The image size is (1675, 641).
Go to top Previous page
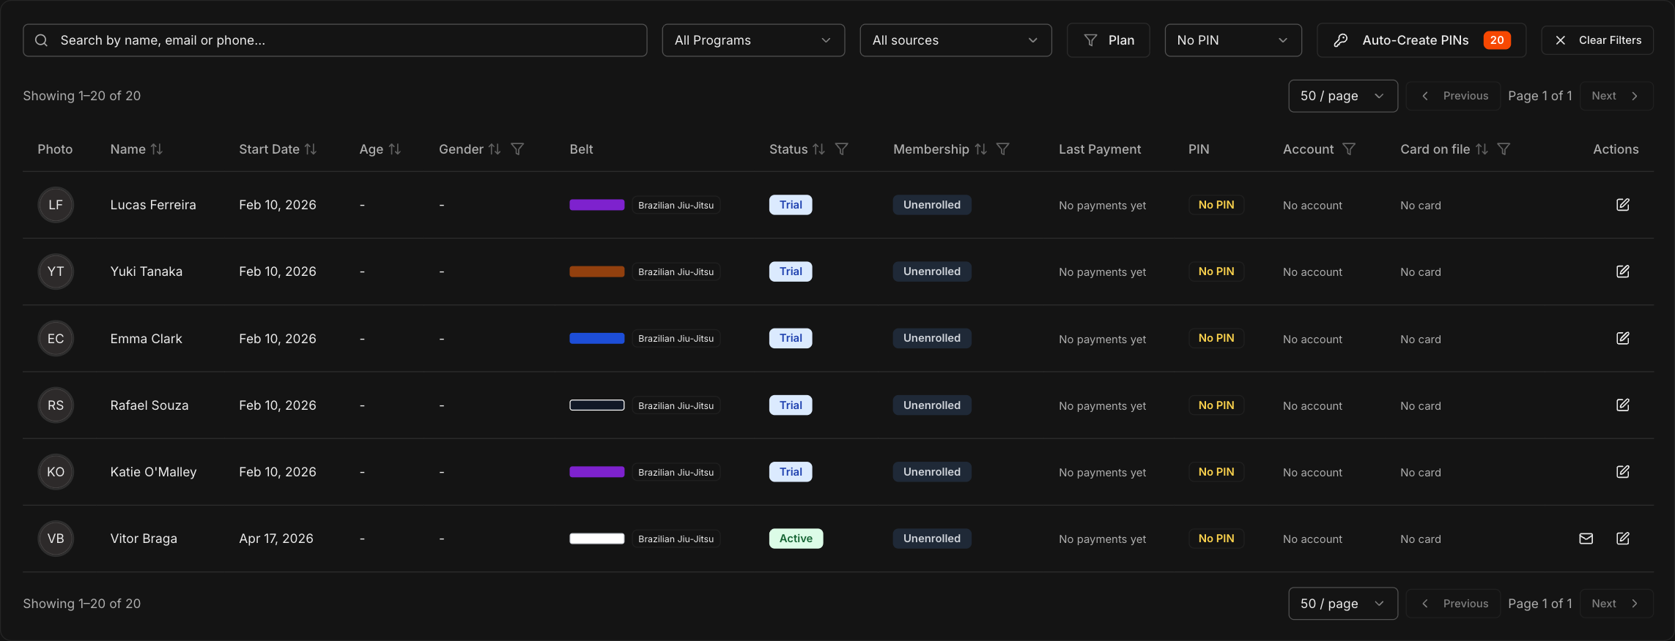click(1454, 96)
